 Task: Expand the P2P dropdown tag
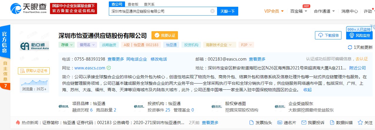click(x=246, y=45)
